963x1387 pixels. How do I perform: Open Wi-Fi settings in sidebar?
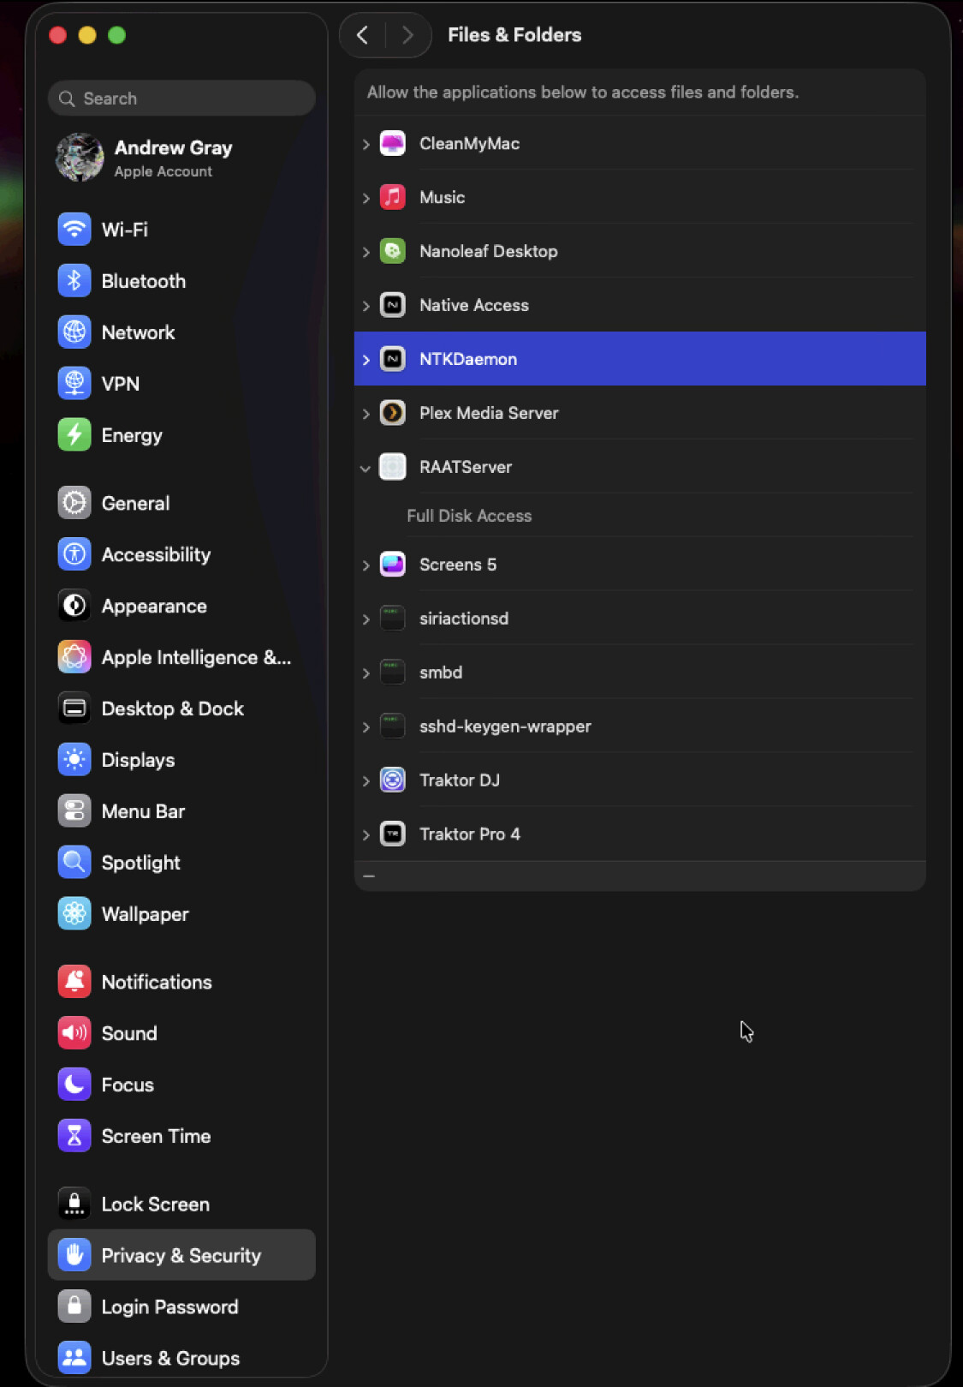(124, 230)
